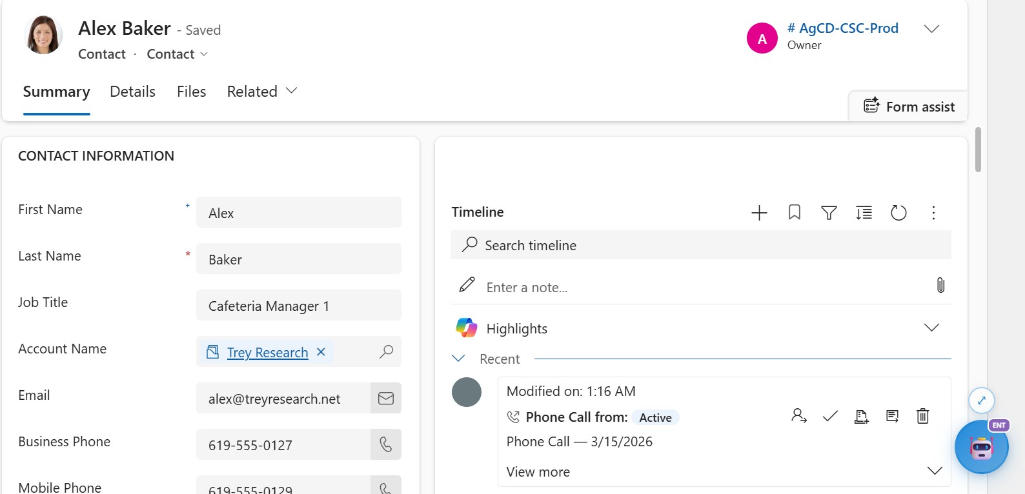Add a new timeline record with plus icon
1025x494 pixels.
(x=759, y=213)
